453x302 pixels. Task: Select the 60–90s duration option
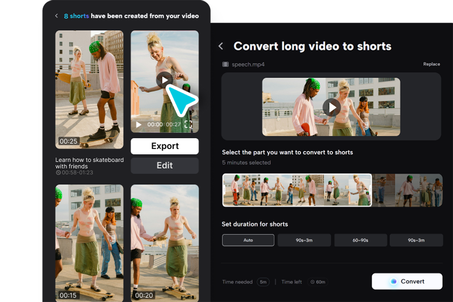[x=361, y=240]
